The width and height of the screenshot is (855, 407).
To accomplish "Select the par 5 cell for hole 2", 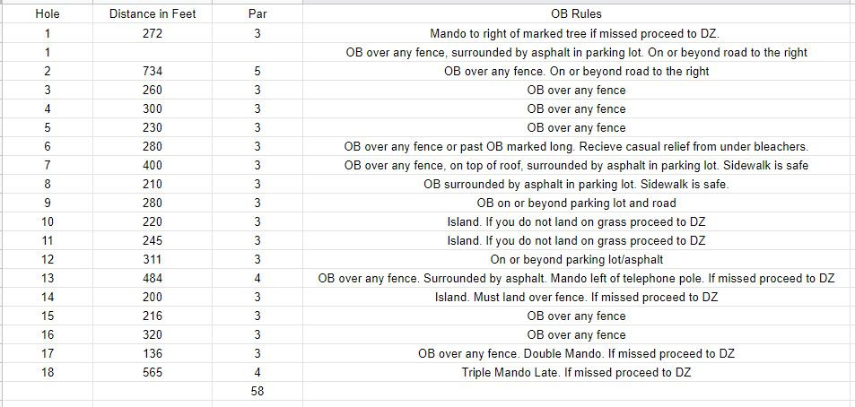I will coord(257,72).
